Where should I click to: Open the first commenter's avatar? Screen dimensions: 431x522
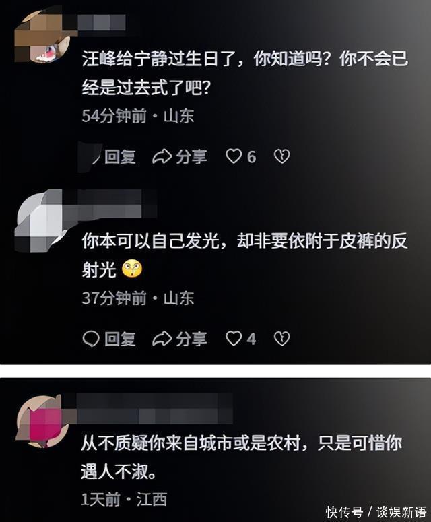point(42,37)
